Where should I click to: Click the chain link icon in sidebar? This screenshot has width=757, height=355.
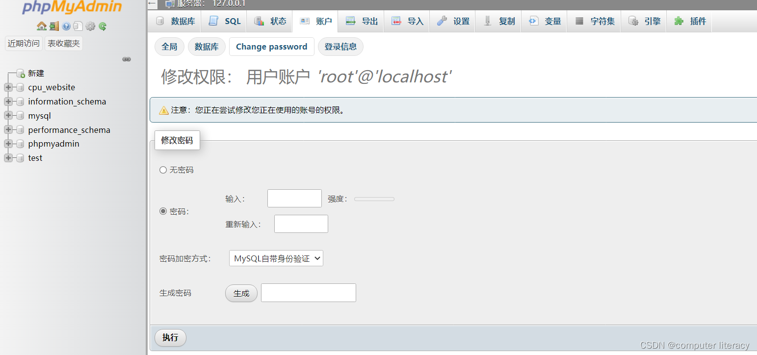point(127,59)
